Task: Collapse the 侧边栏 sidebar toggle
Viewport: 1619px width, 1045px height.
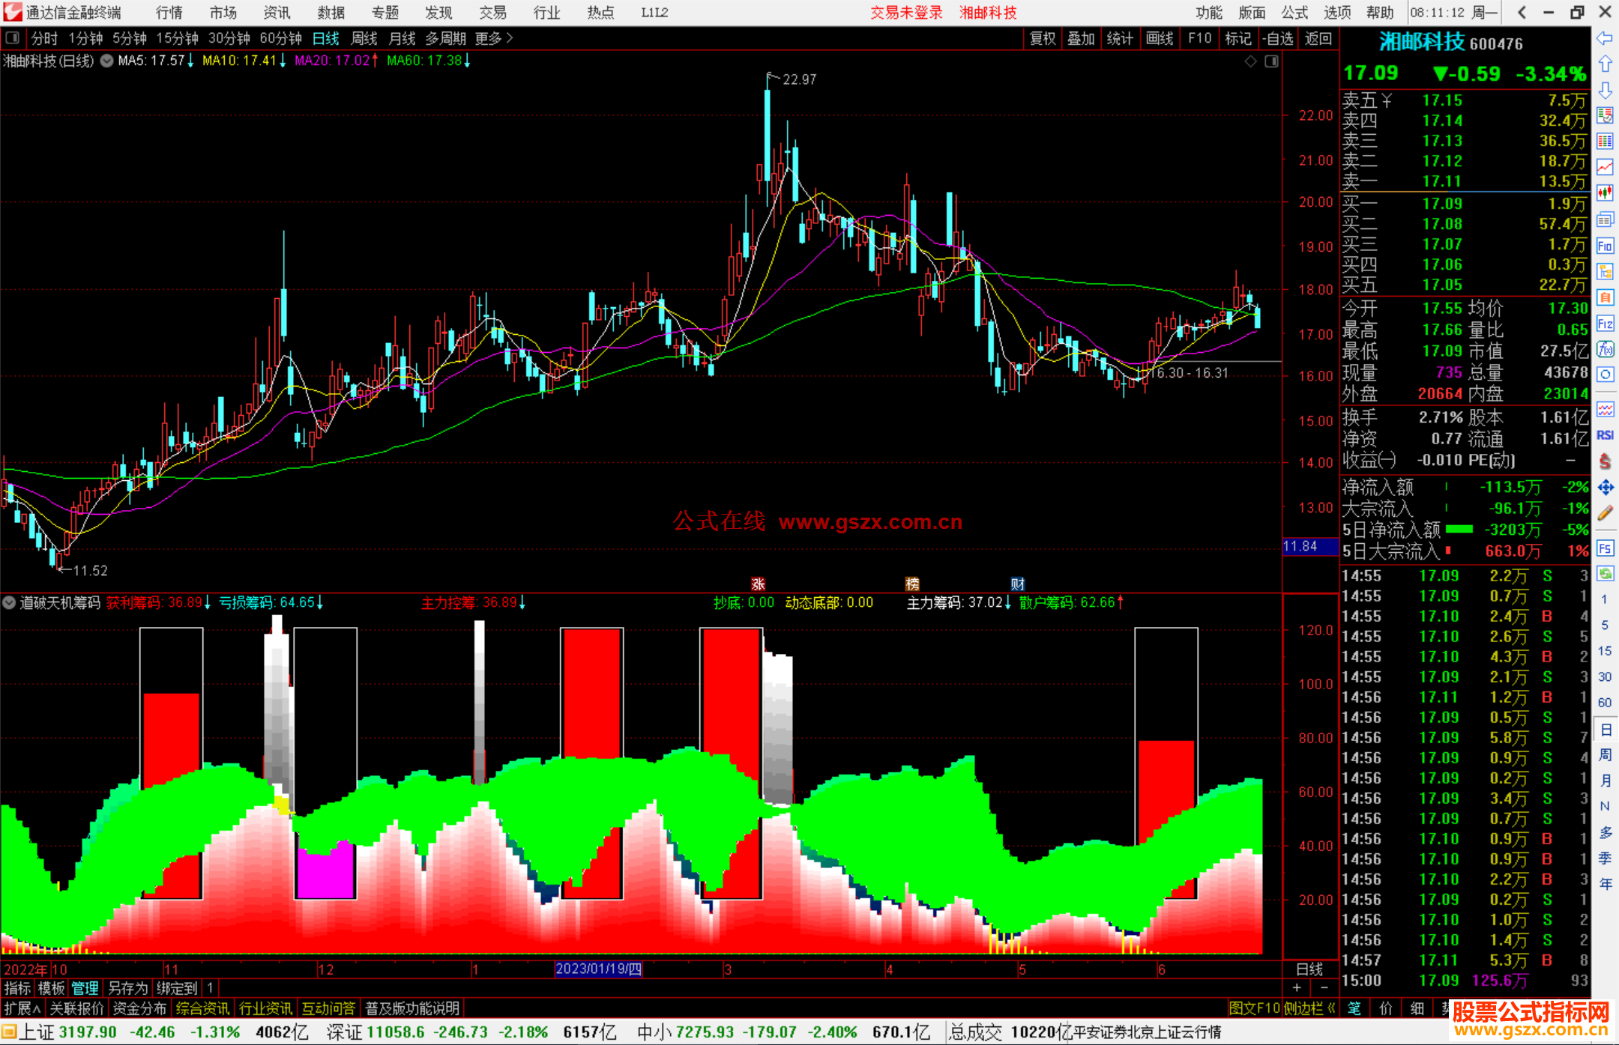Action: 1309,1008
